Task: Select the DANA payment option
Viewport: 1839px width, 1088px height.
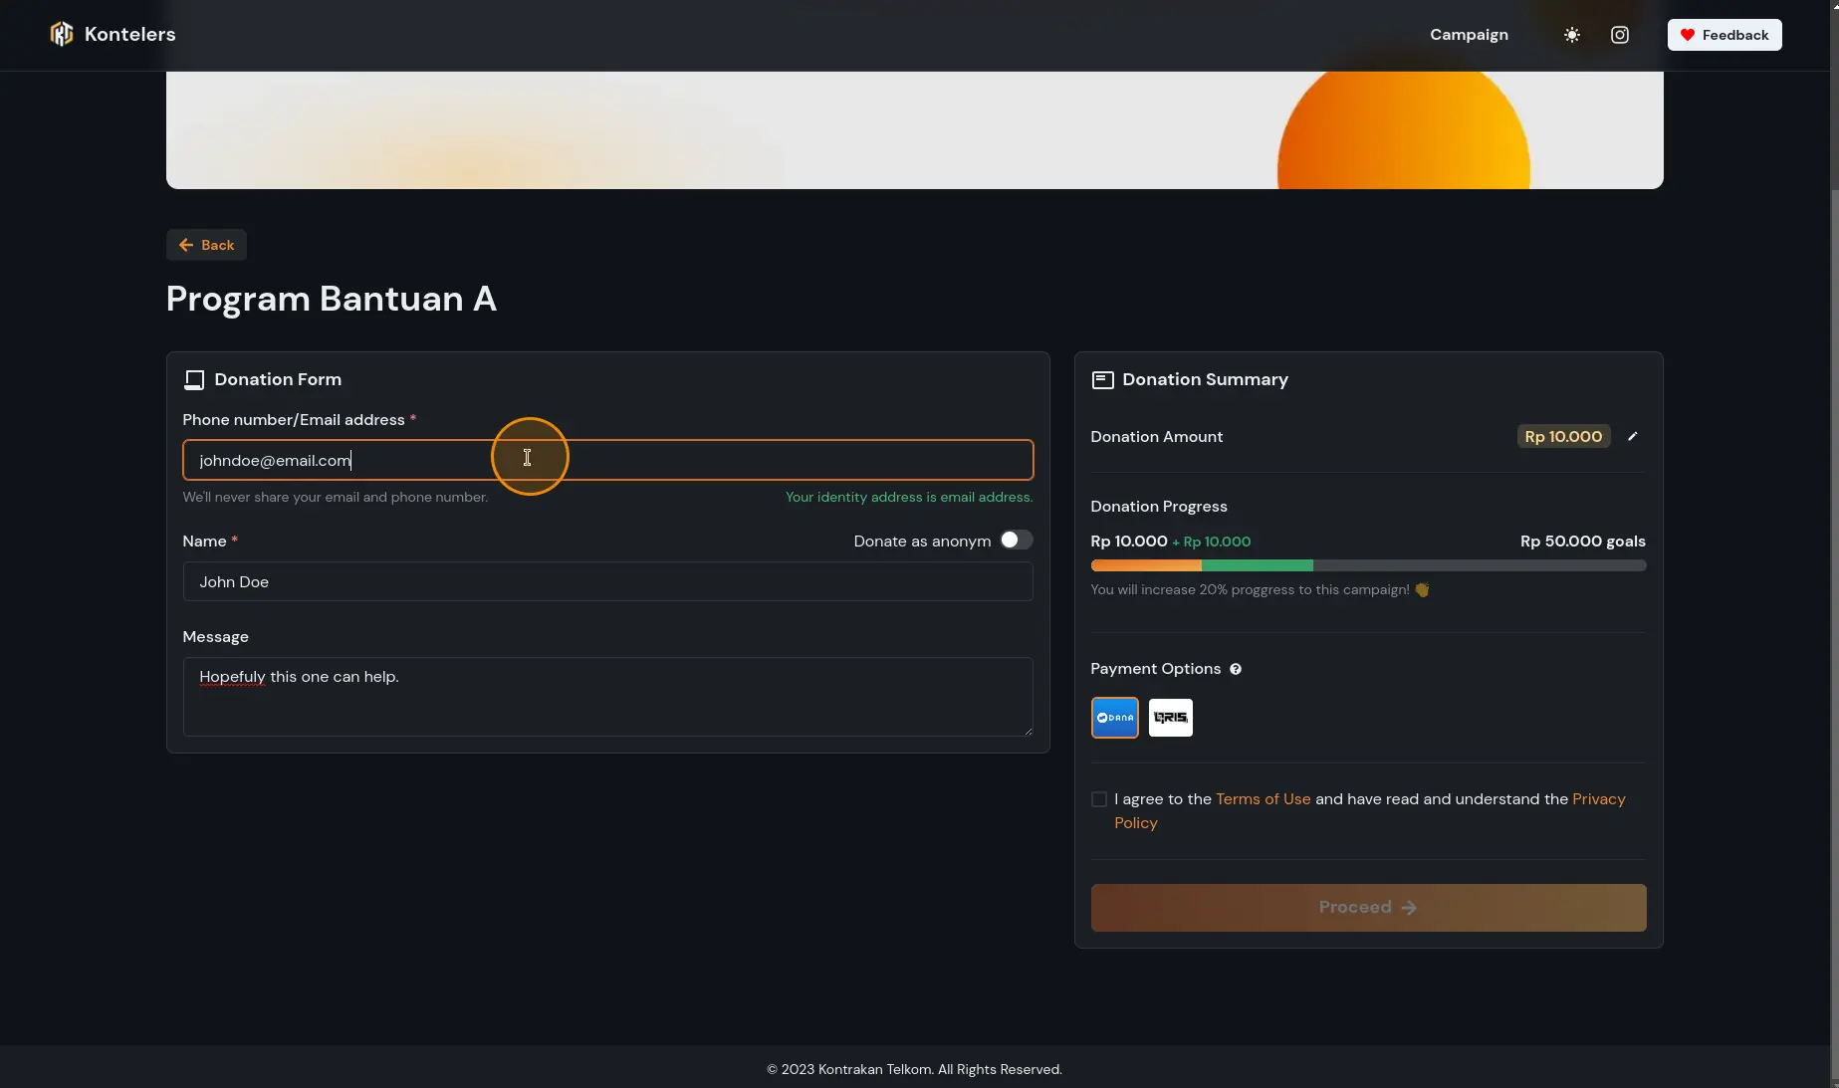Action: coord(1114,718)
